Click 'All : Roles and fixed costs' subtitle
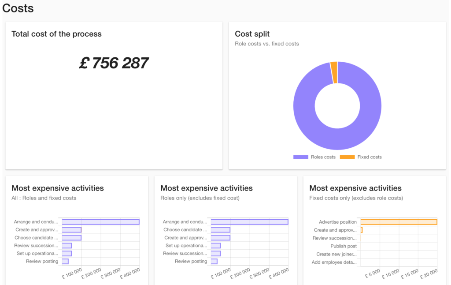 point(44,198)
